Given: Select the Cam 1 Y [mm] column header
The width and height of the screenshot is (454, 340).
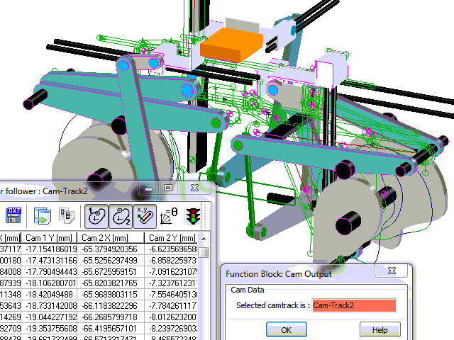Looking at the screenshot, I should (50, 238).
